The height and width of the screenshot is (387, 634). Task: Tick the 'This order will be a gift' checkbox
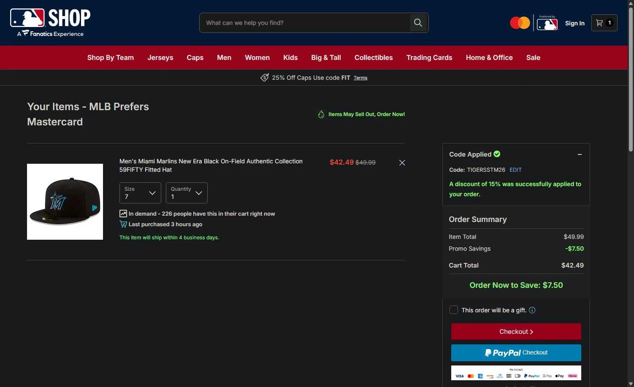(454, 310)
